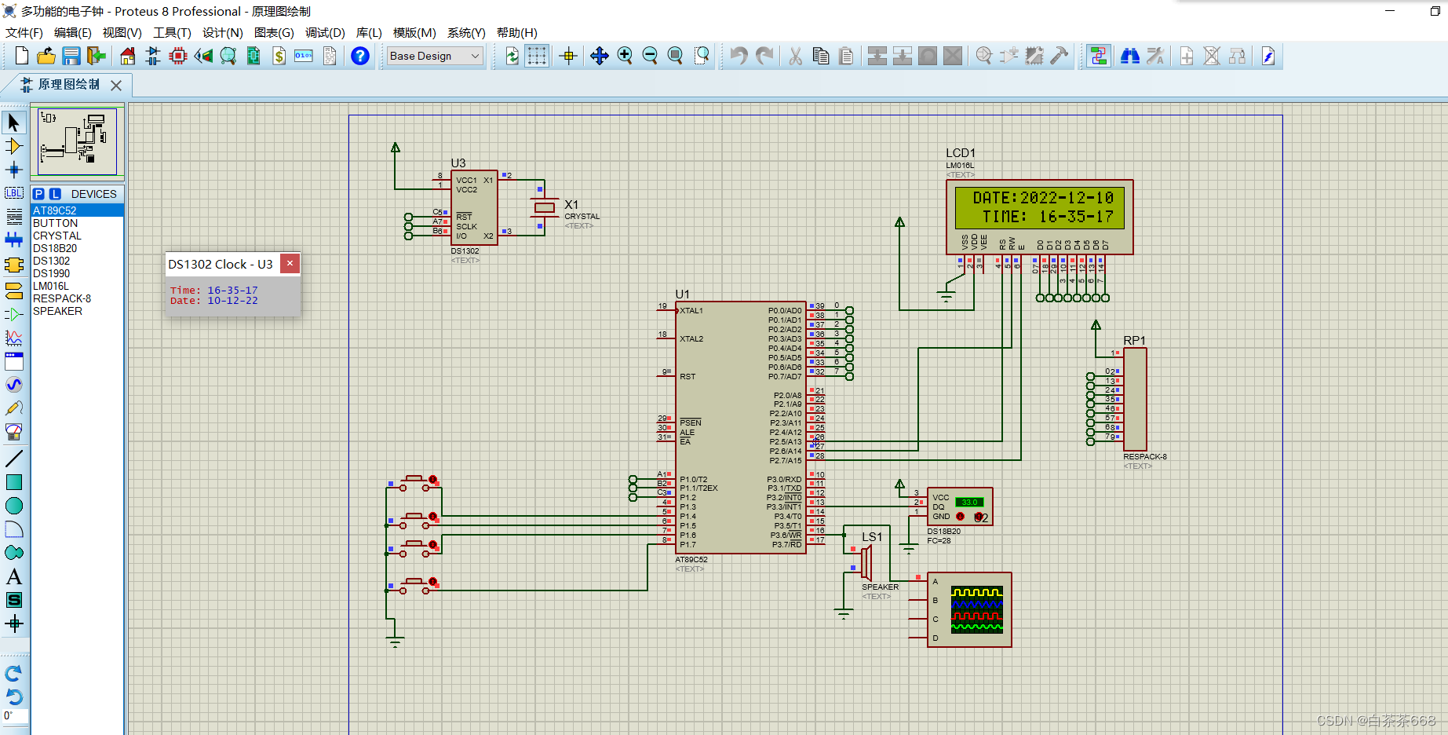Image resolution: width=1448 pixels, height=735 pixels.
Task: Select the 2D circle drawing tool
Action: point(13,506)
